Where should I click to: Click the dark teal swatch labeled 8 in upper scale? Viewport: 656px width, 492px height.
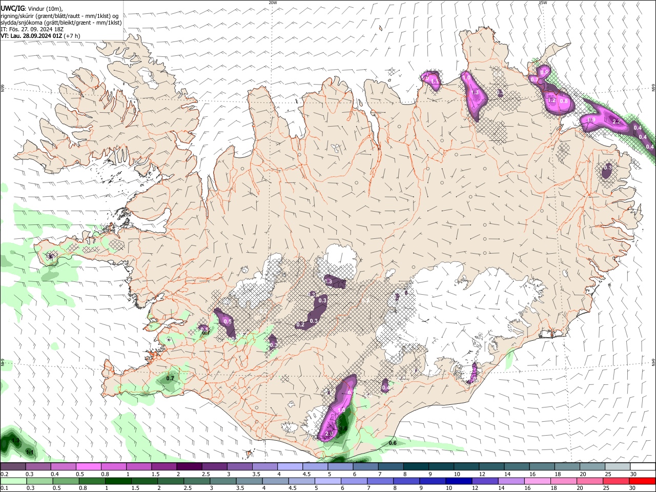[x=415, y=467]
